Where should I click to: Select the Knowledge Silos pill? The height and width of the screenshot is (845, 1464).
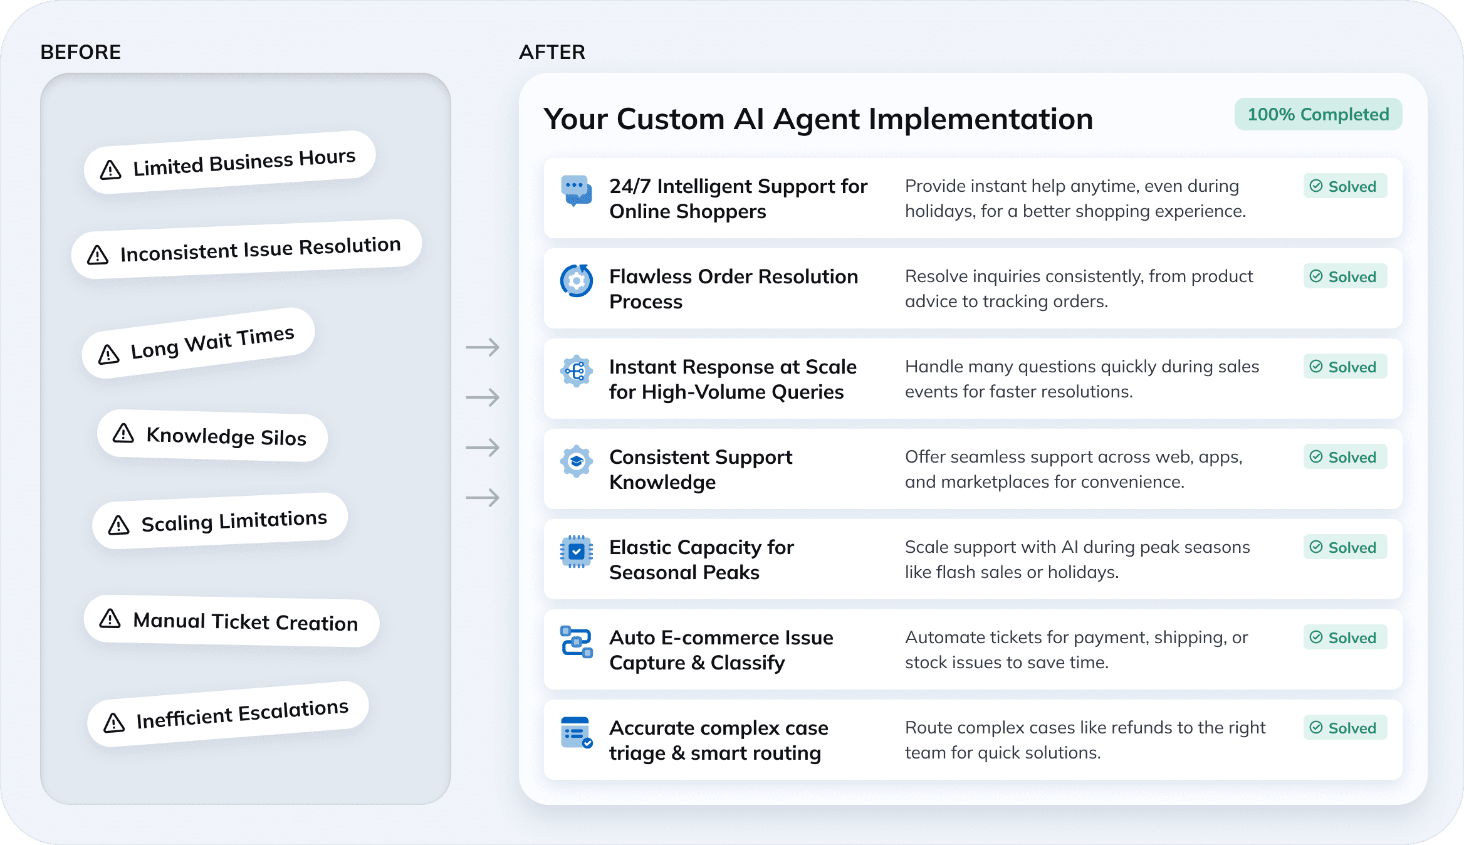pyautogui.click(x=212, y=436)
